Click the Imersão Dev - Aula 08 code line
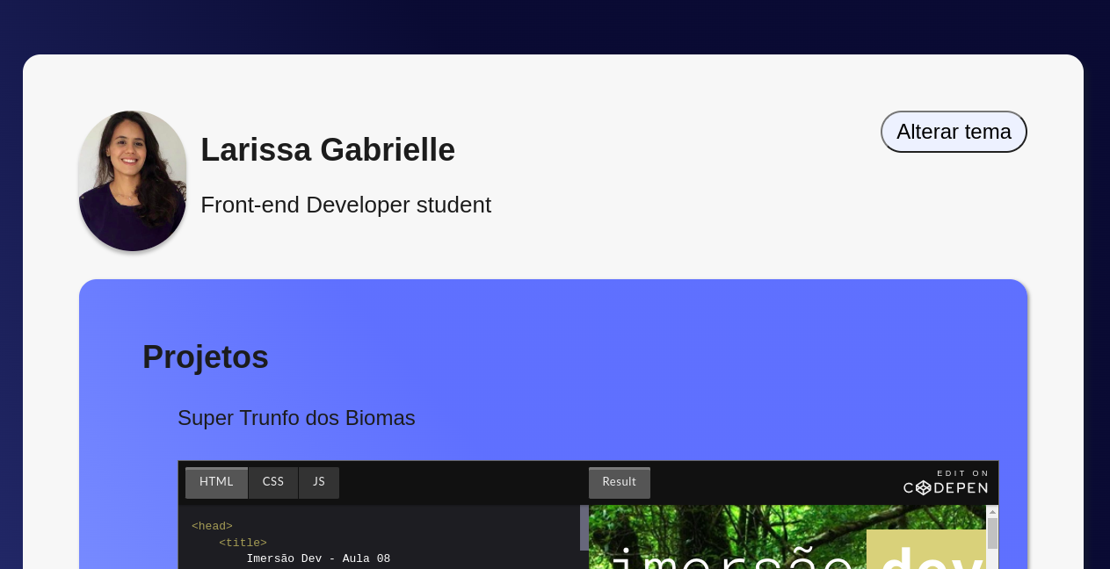 pyautogui.click(x=318, y=558)
